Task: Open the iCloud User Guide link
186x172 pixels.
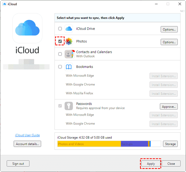Action: pyautogui.click(x=27, y=135)
